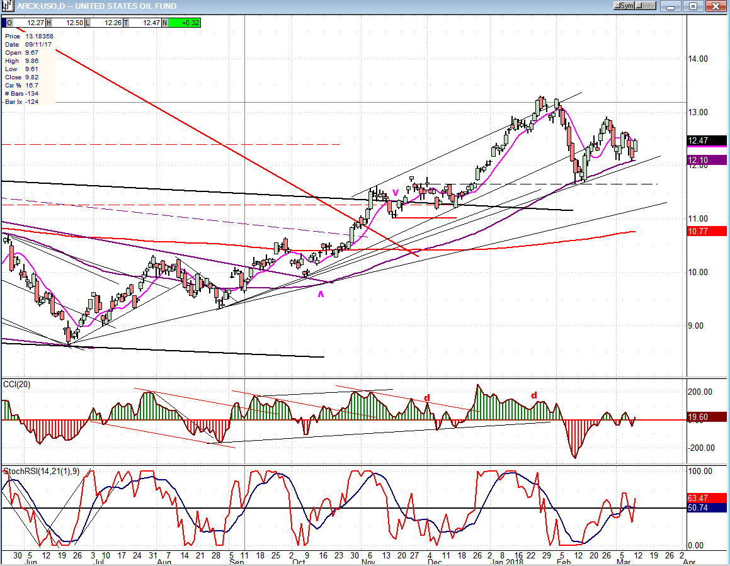
Task: Click the red 10.77 moving average tag
Action: pyautogui.click(x=707, y=231)
